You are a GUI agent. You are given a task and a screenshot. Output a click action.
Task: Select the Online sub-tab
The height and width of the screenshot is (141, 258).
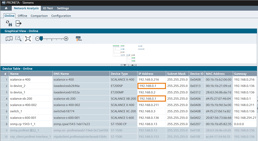[x=9, y=16]
